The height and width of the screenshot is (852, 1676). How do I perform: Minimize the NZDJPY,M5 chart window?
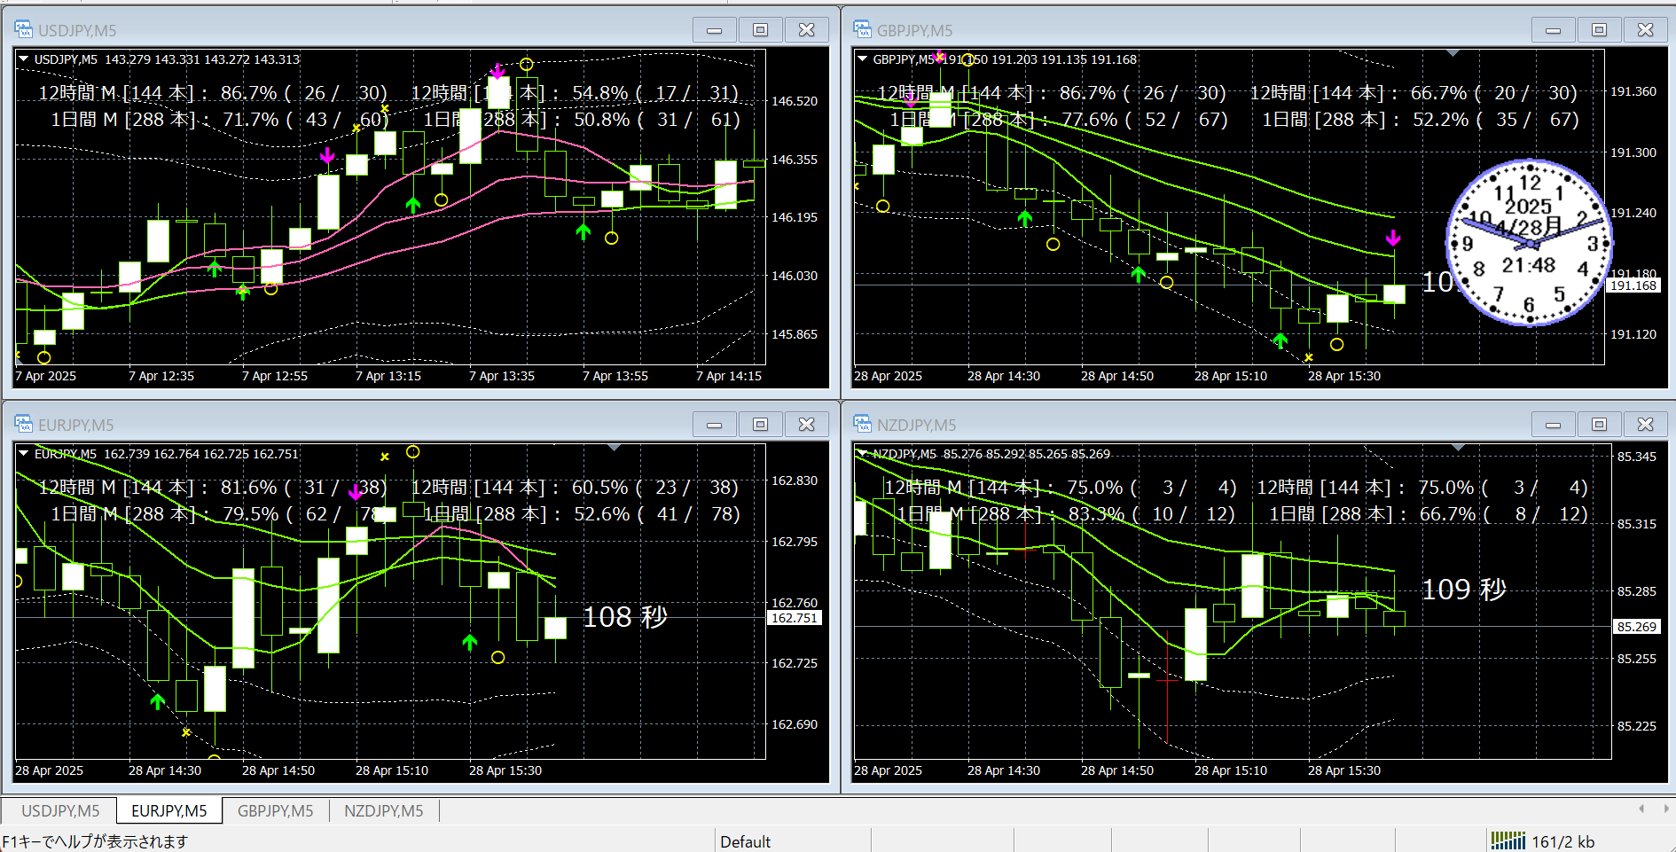(x=1553, y=425)
